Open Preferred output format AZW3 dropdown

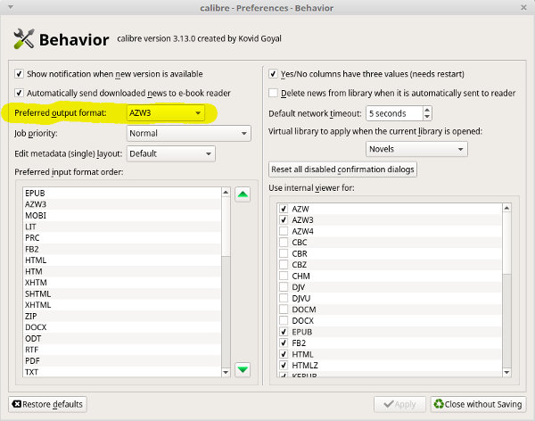coord(166,113)
